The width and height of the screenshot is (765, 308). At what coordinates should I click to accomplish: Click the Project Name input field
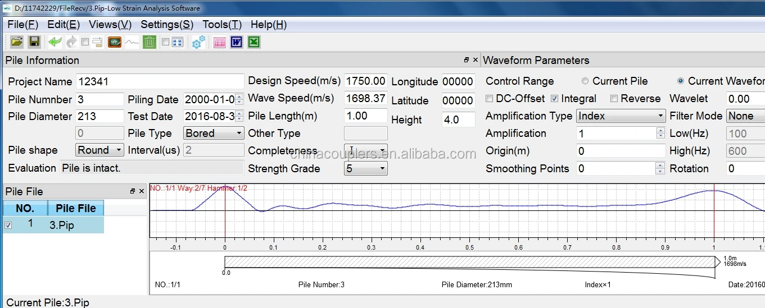click(x=160, y=81)
